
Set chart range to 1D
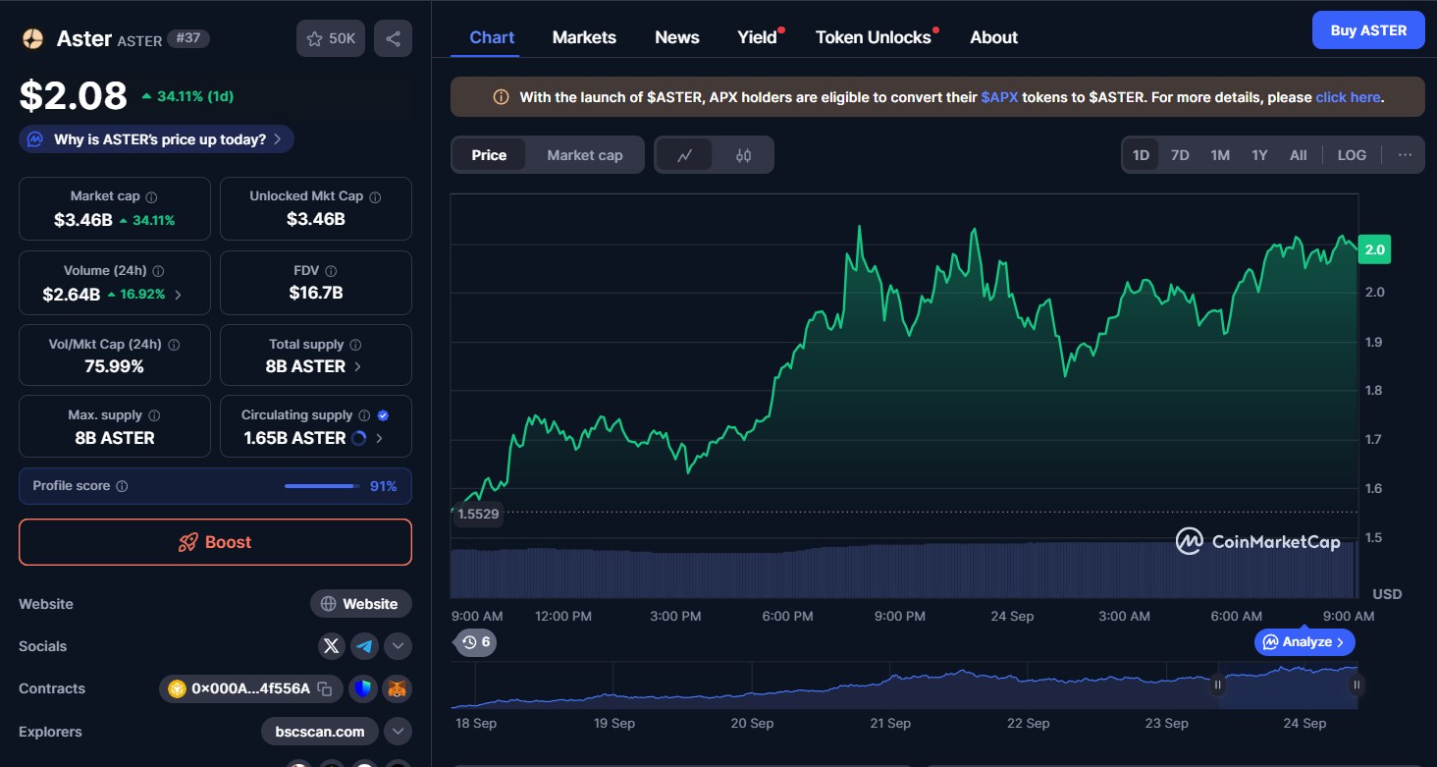(x=1141, y=155)
